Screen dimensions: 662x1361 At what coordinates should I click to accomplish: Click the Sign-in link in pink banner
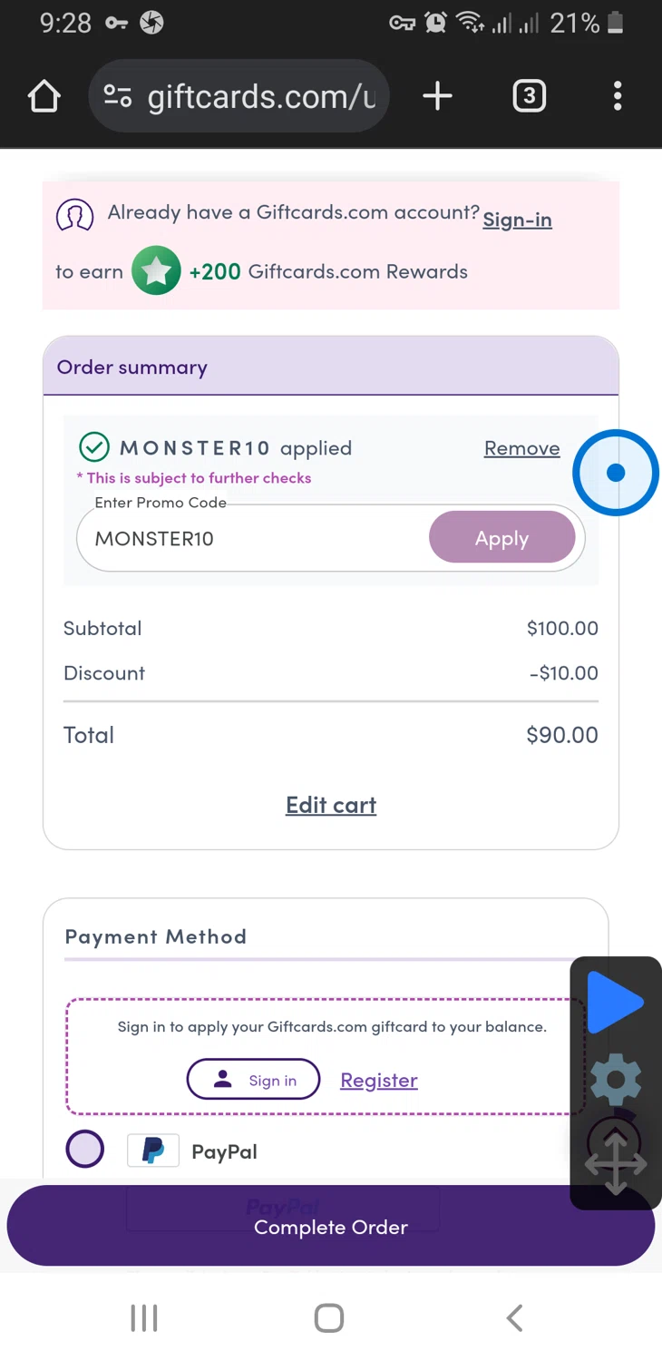[517, 220]
